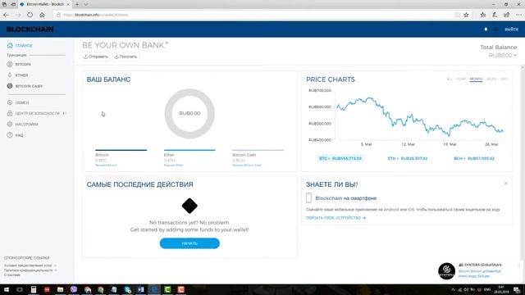Open the browser more options menu
The width and height of the screenshot is (525, 295).
518,15
